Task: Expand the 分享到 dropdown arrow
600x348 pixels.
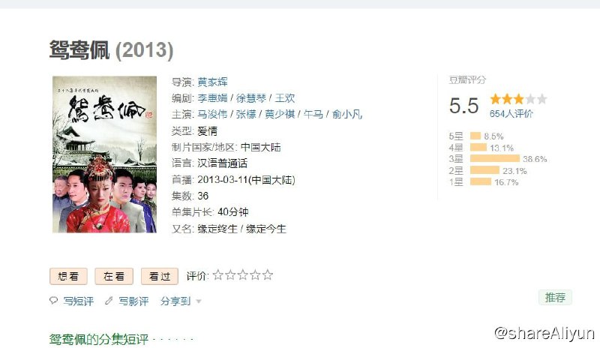Action: coord(199,301)
